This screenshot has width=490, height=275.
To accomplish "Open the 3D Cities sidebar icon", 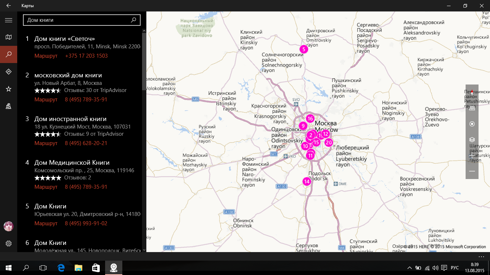I will (x=9, y=106).
